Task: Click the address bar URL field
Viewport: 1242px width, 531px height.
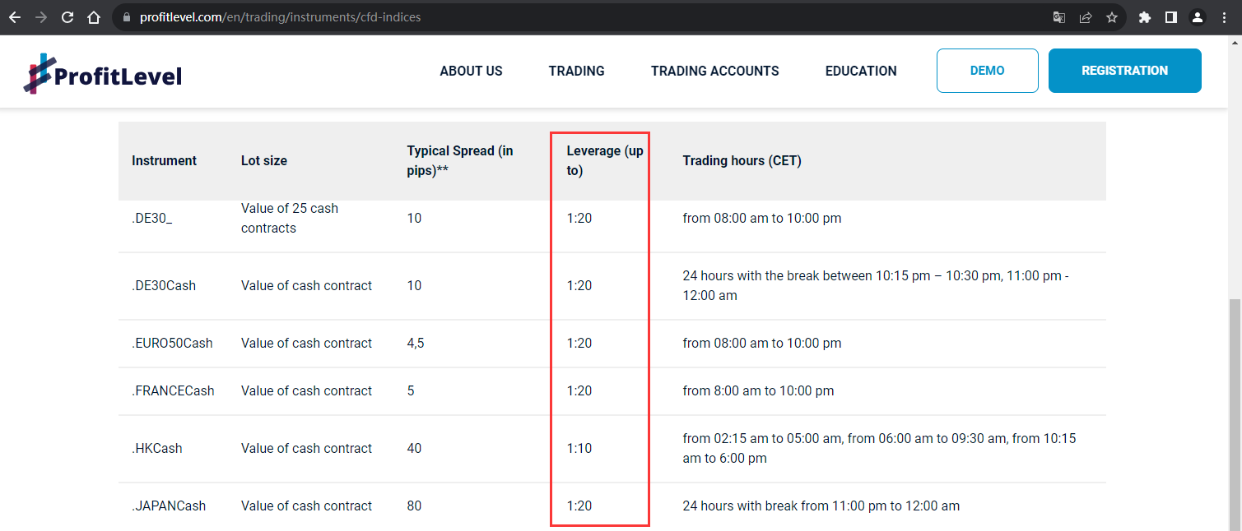Action: [x=576, y=17]
